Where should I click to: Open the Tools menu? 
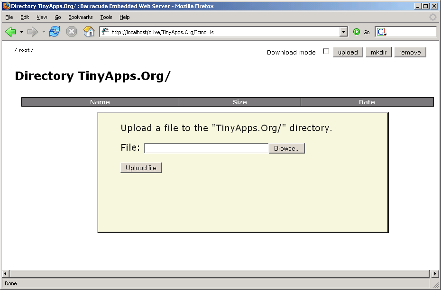point(106,17)
